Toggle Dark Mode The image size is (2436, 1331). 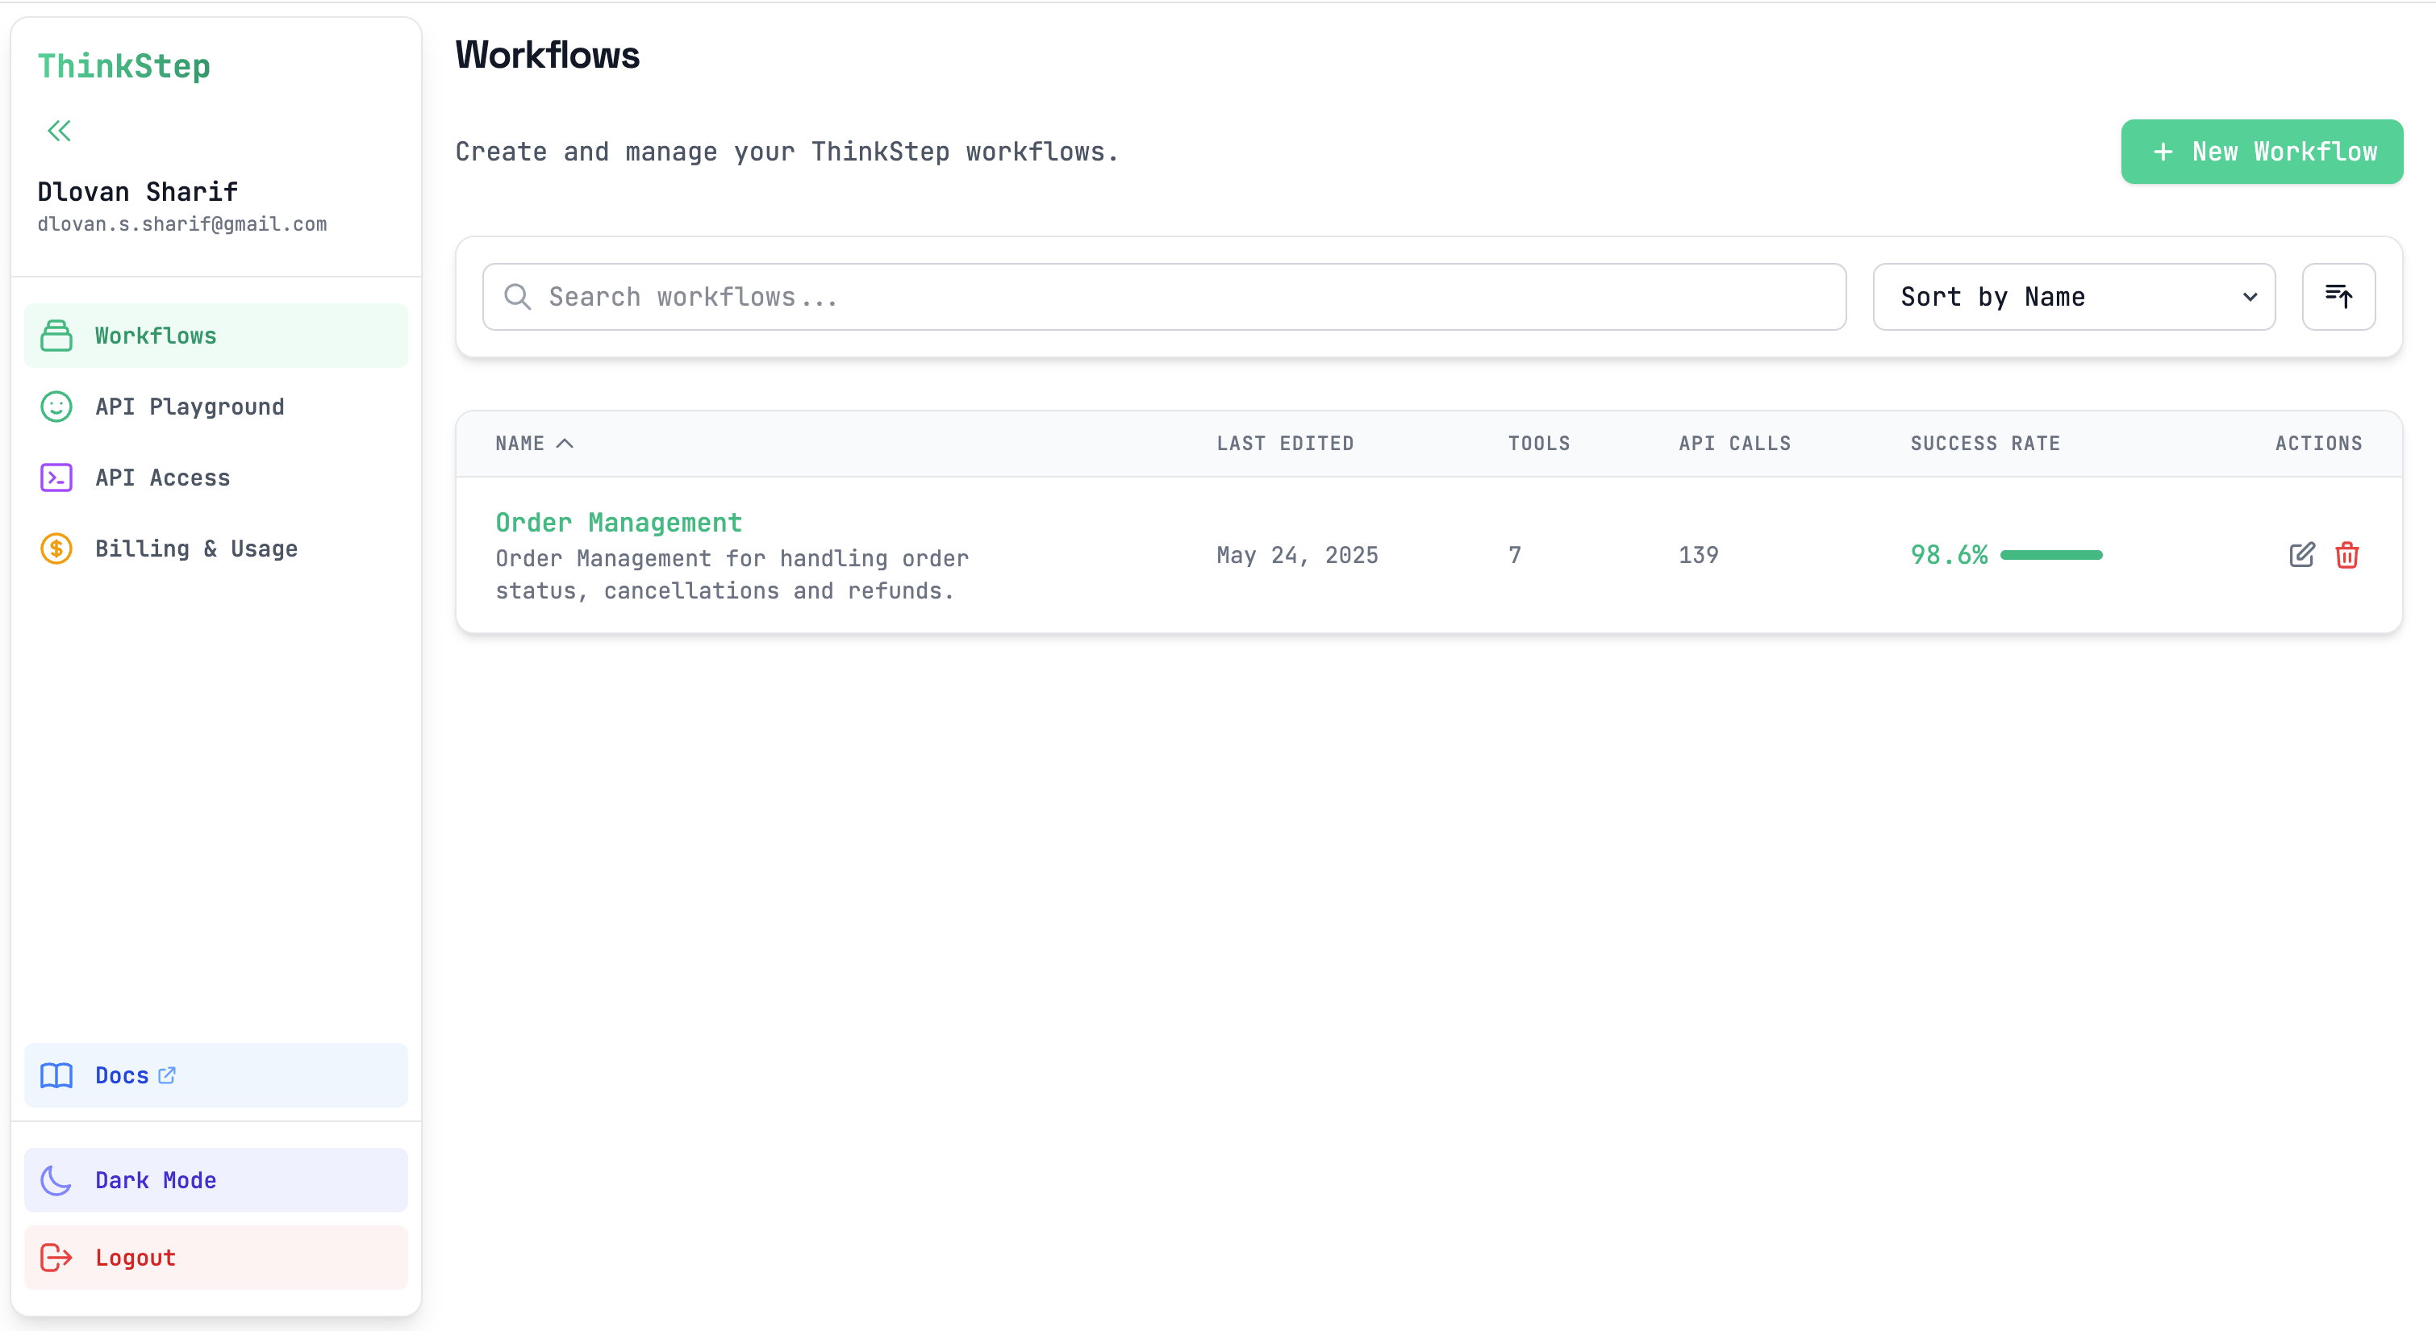[x=215, y=1181]
